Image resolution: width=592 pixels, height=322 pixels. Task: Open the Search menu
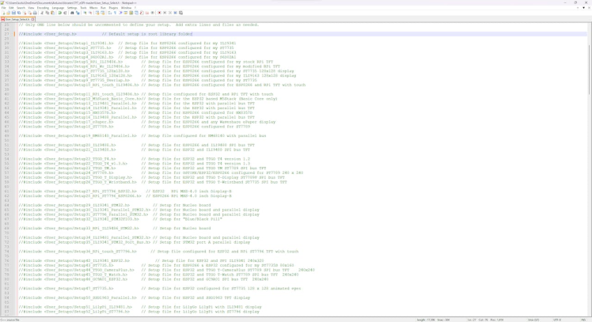[21, 8]
